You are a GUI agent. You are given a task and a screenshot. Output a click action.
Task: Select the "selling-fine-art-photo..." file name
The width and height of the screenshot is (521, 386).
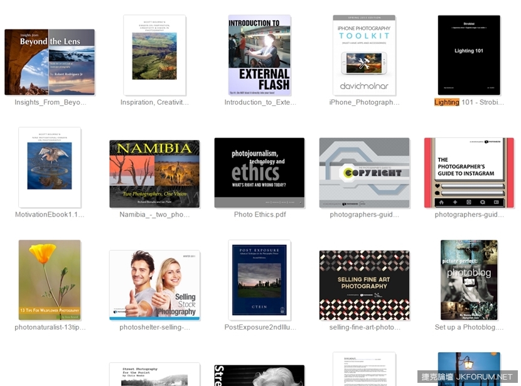[x=365, y=327]
